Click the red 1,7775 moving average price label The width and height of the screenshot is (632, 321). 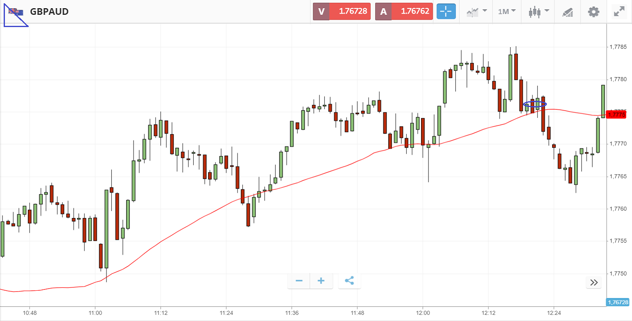[617, 115]
